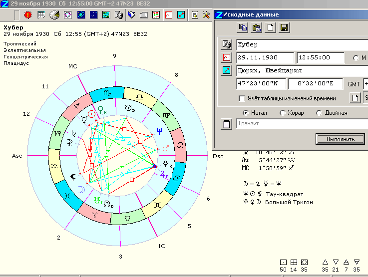
Task: Click the stacked cards icon in toolbar
Action: [x=144, y=15]
